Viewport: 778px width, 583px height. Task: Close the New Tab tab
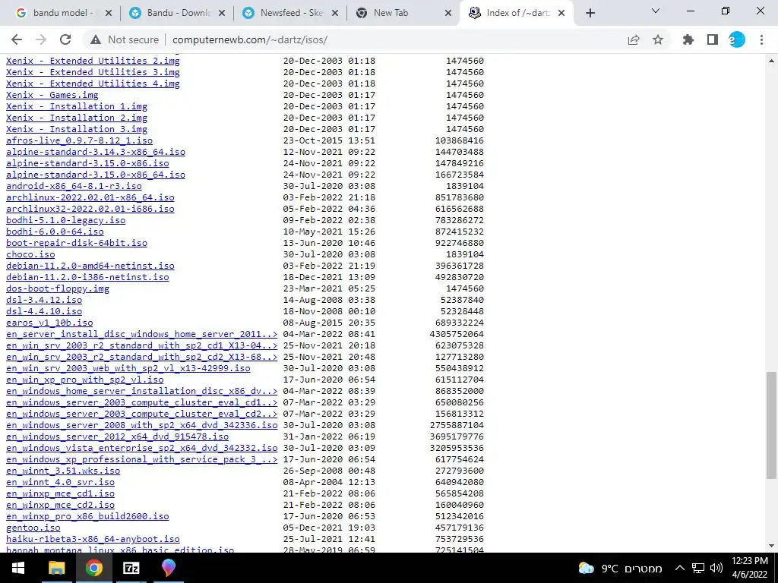coord(448,13)
